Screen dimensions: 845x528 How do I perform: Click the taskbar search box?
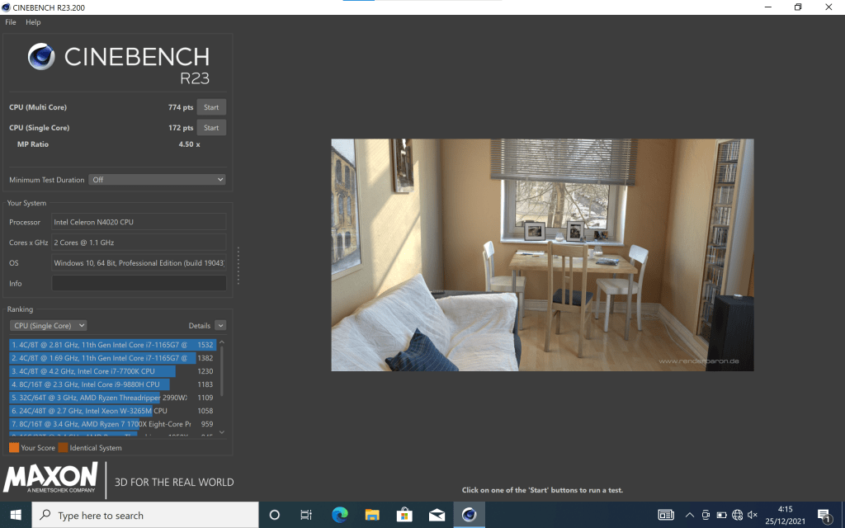pyautogui.click(x=145, y=515)
